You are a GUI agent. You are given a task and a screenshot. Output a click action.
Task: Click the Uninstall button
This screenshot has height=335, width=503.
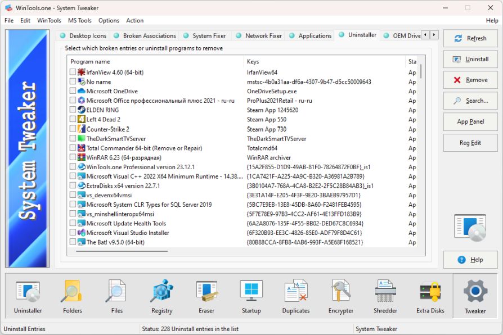[x=470, y=59]
